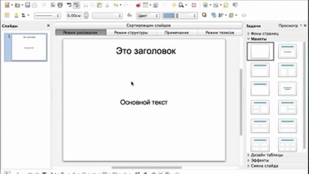Select the Title and Content layout

click(x=260, y=70)
